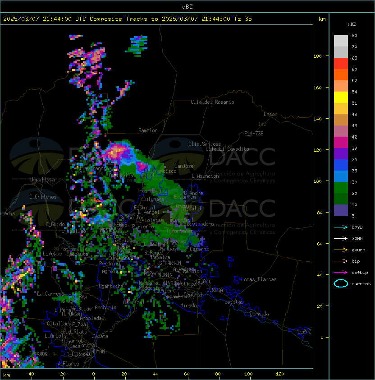Select the light gray 70-80 dBZ swatch
375x380 pixels.
(x=341, y=41)
